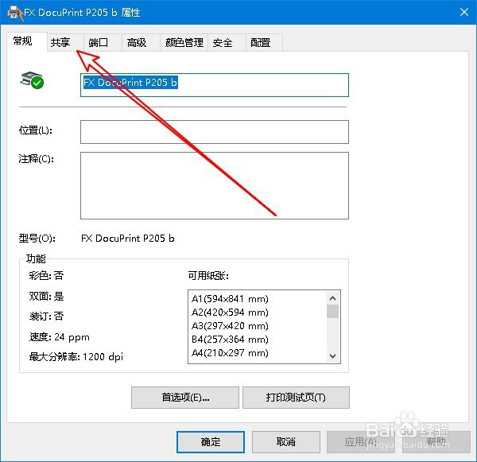Screen dimensions: 477x462
Task: Click the paper list scrollbar thumb
Action: tap(332, 312)
